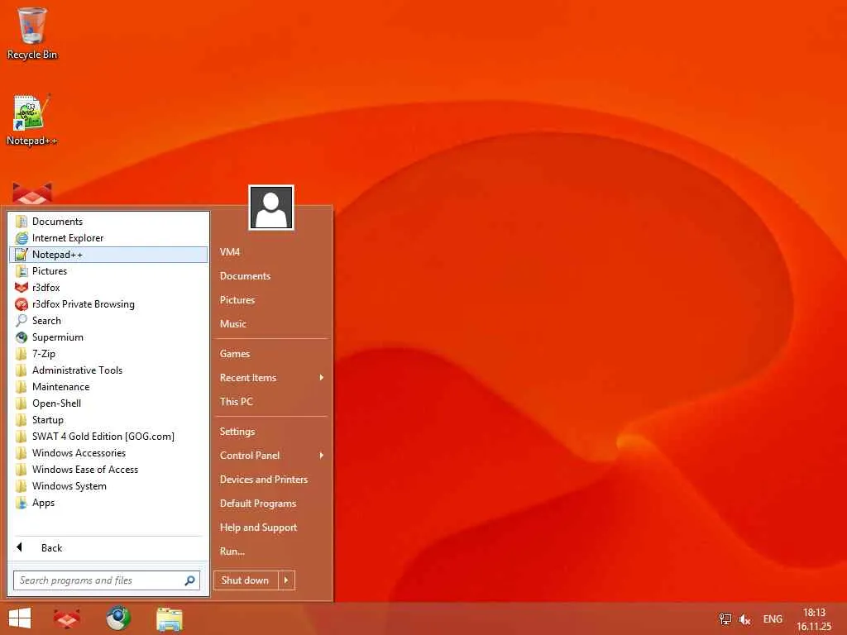
Task: Click the Notepad++ icon in programs list
Action: 22,255
